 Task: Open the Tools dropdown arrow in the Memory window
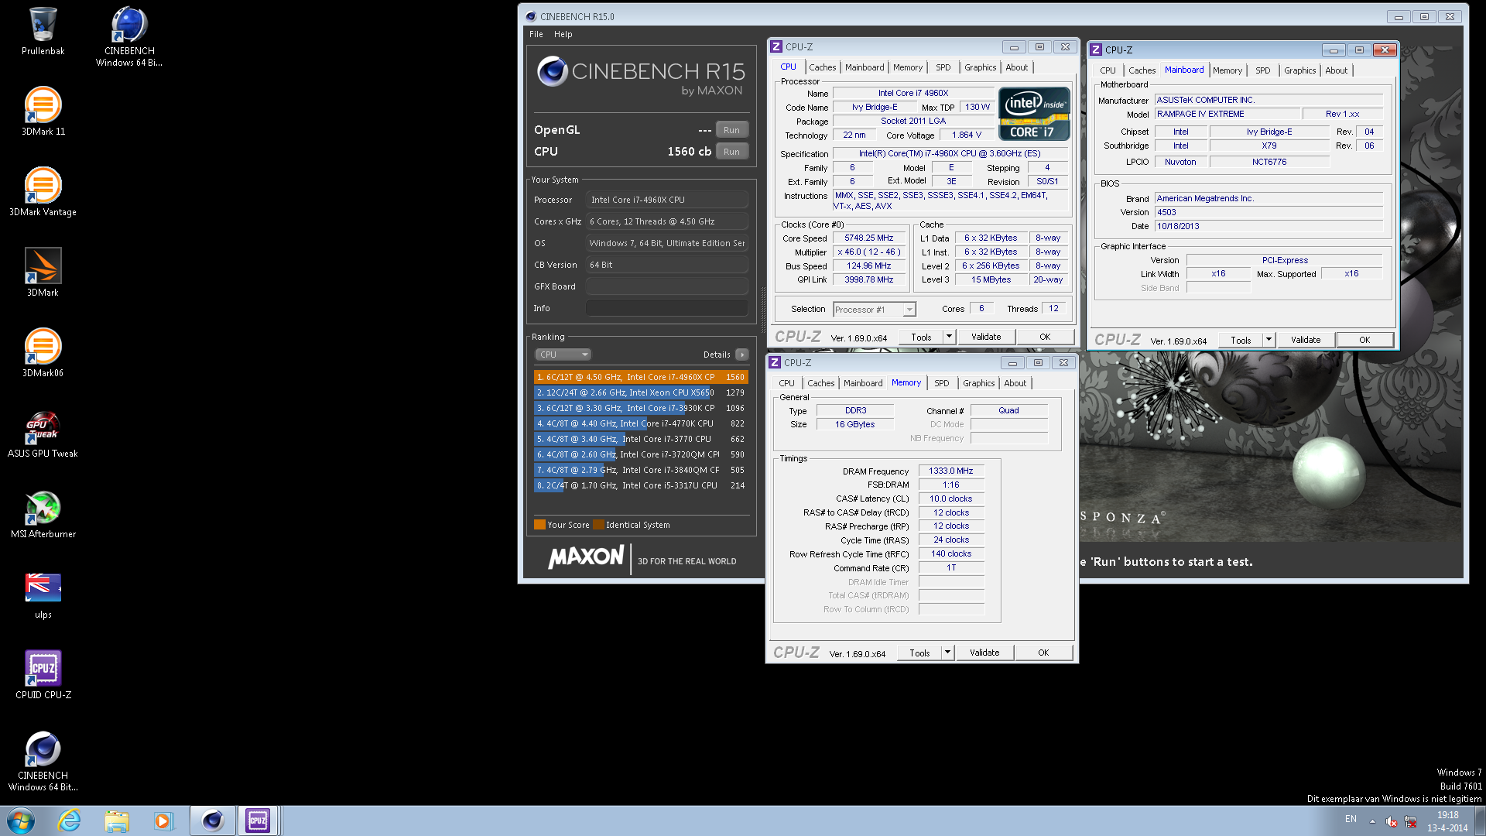pos(948,653)
